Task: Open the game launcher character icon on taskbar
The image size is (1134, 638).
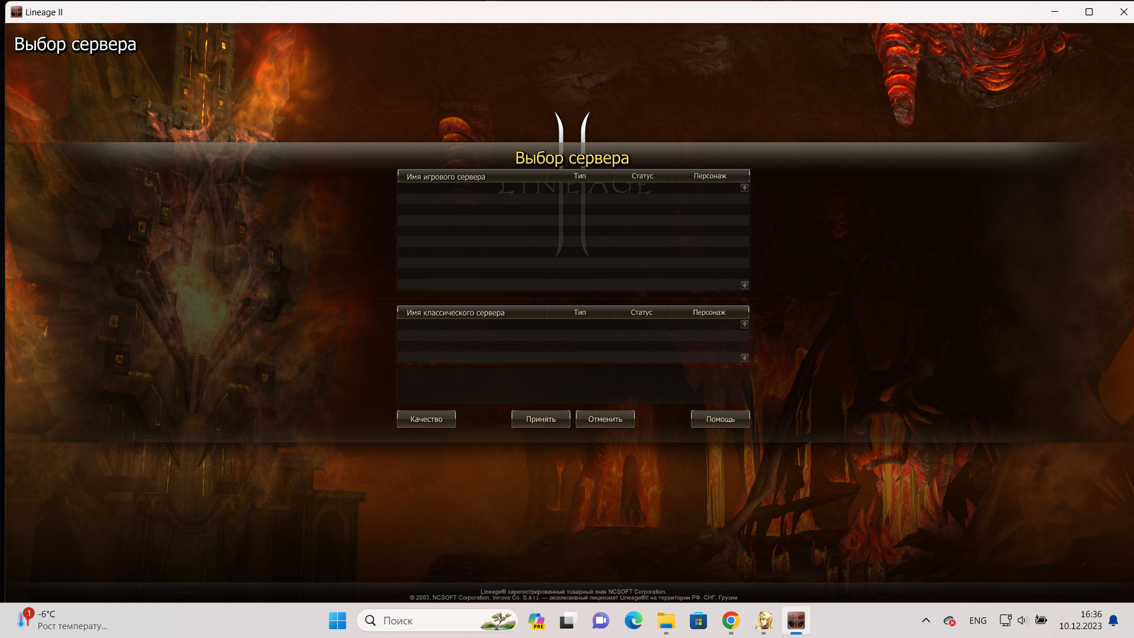Action: click(x=764, y=621)
